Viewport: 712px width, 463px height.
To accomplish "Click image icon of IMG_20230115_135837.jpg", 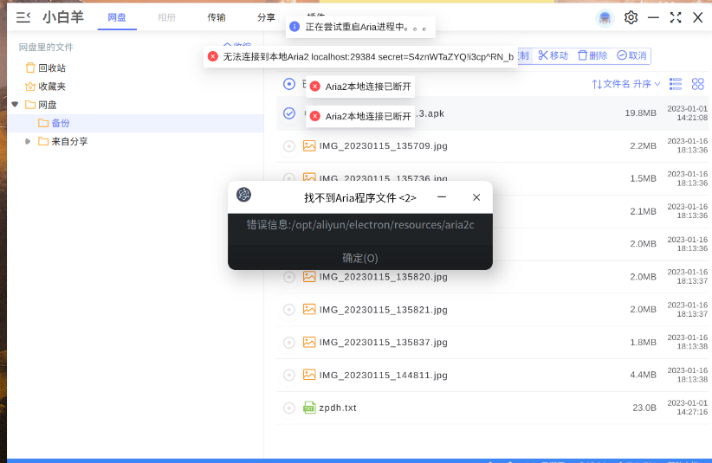I will [309, 342].
